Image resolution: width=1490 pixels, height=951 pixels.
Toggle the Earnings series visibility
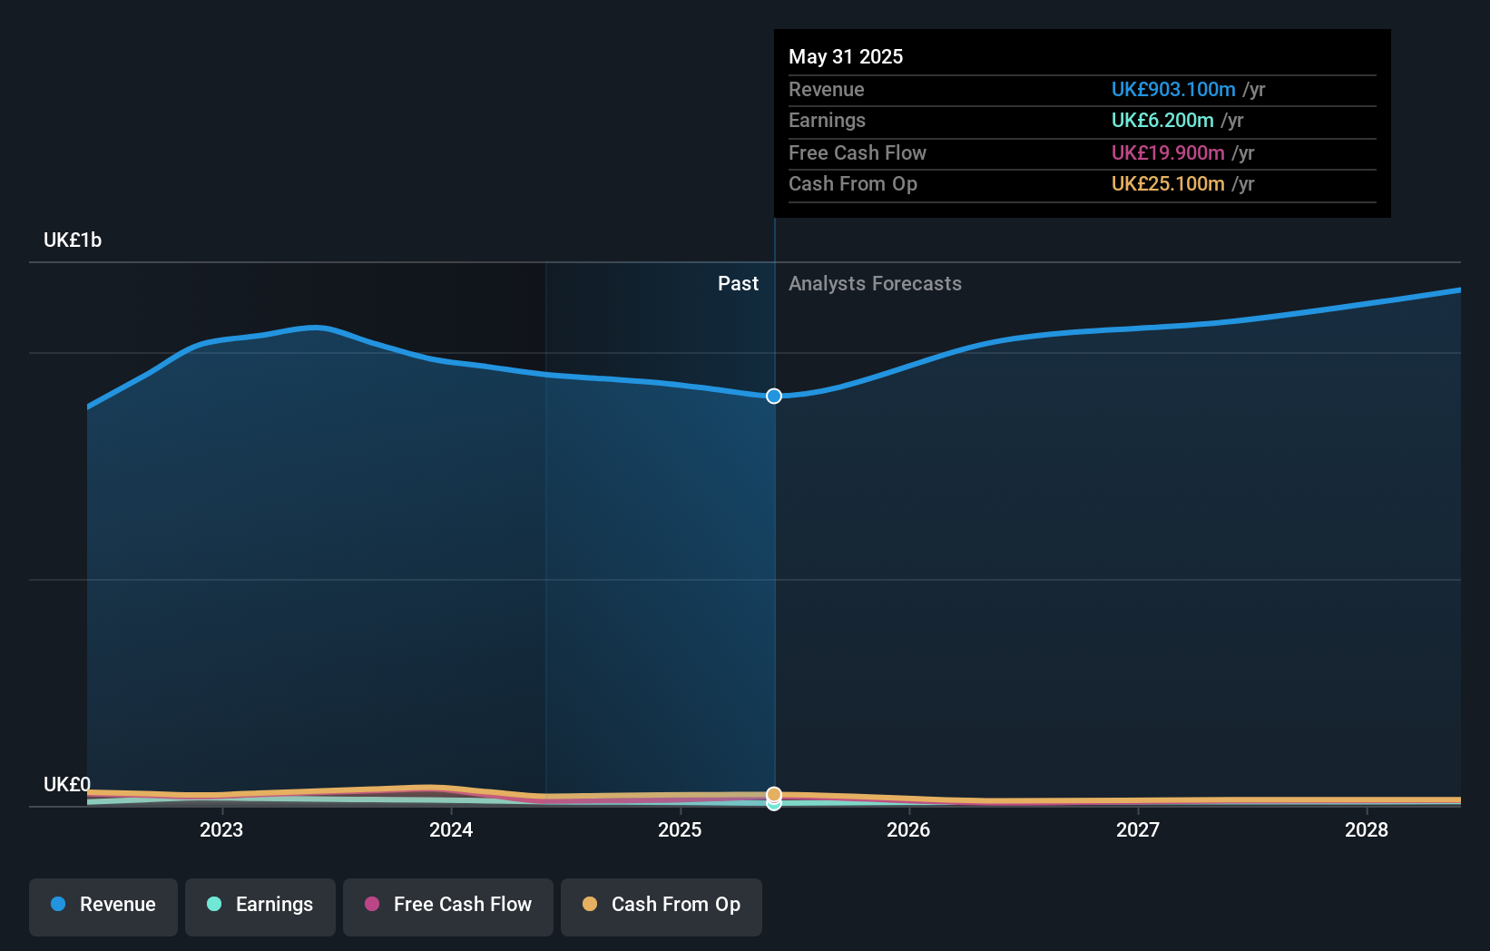point(260,905)
